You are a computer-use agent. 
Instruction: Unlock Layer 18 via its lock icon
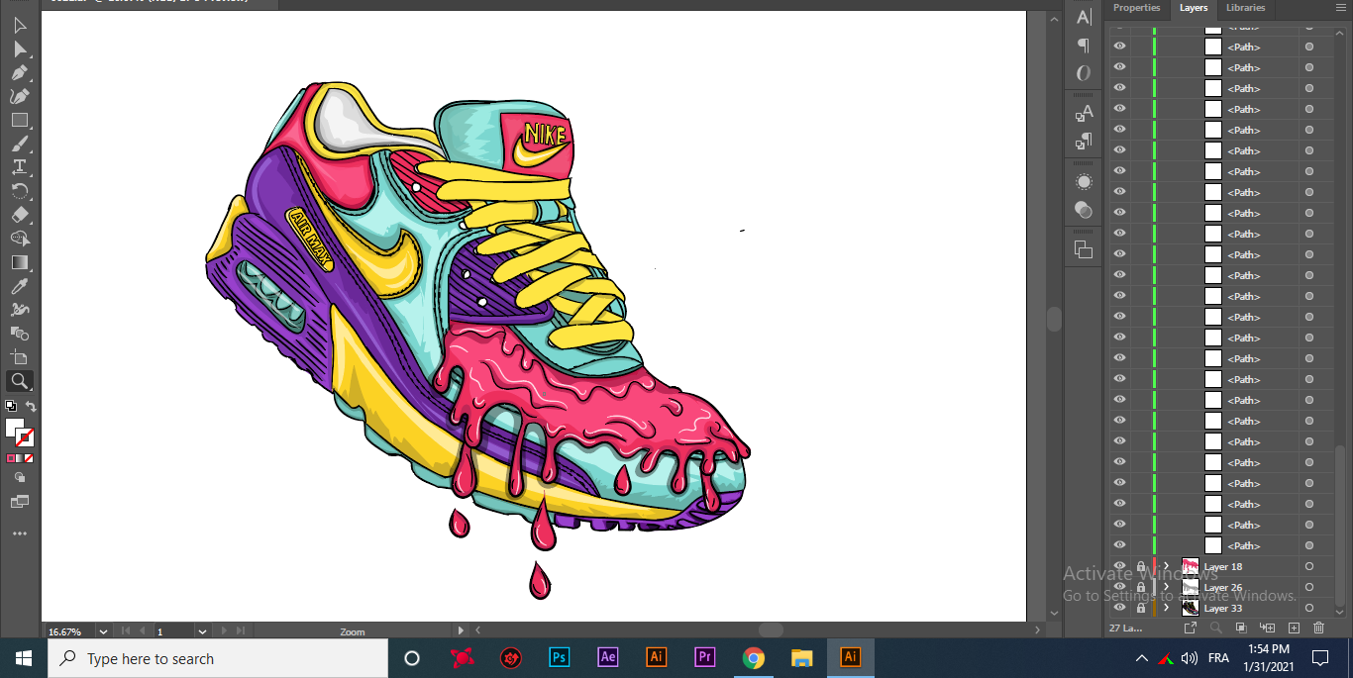click(x=1141, y=567)
